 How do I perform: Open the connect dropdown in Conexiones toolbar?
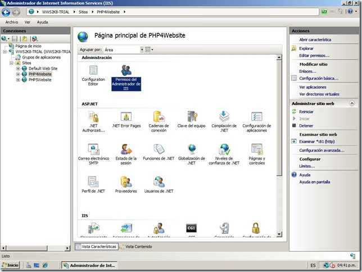pos(5,39)
